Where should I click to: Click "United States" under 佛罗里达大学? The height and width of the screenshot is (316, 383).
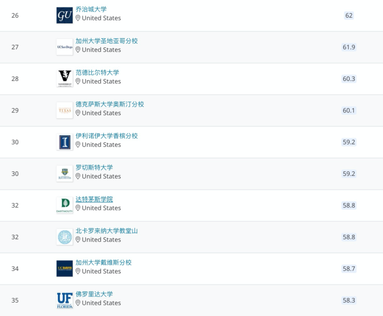coord(101,303)
